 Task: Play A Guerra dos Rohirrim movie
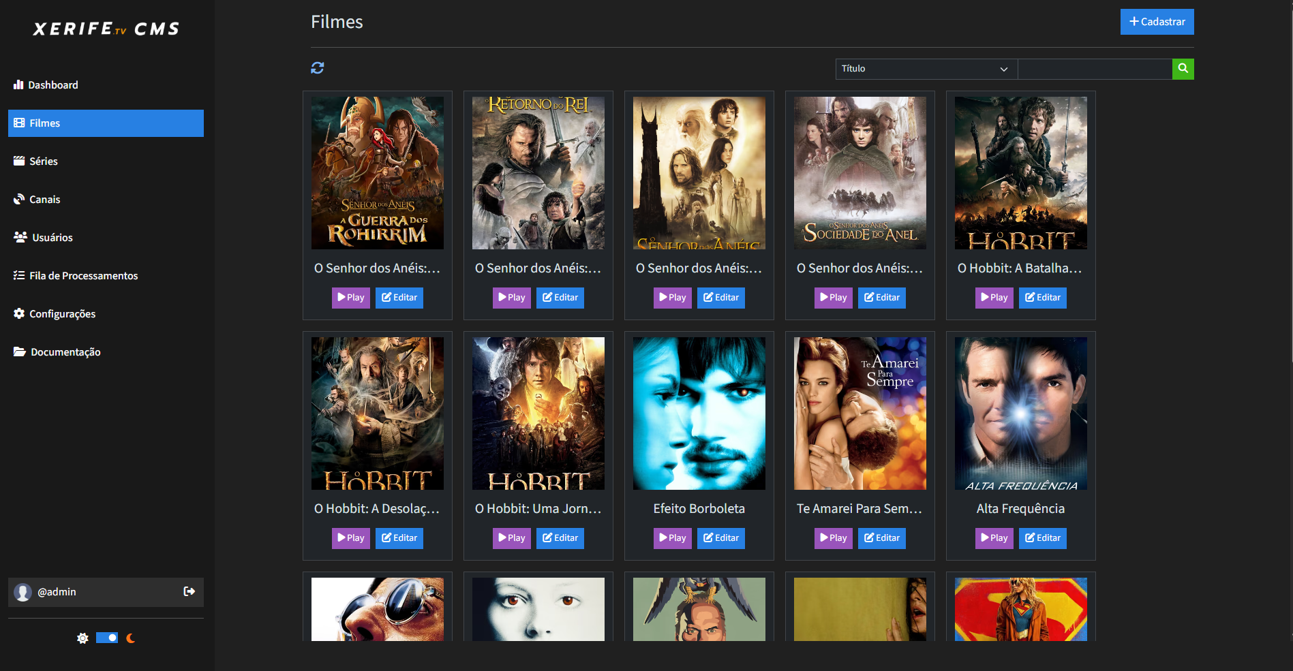(x=351, y=298)
